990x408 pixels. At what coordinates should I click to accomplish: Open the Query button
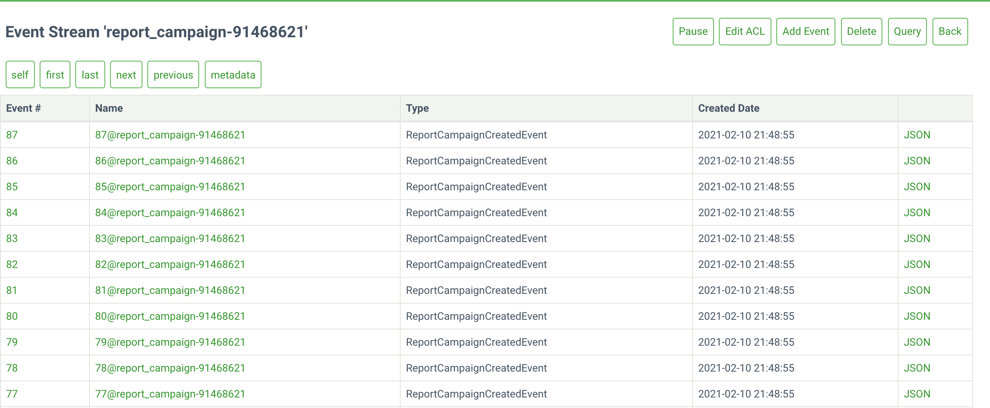(x=907, y=32)
